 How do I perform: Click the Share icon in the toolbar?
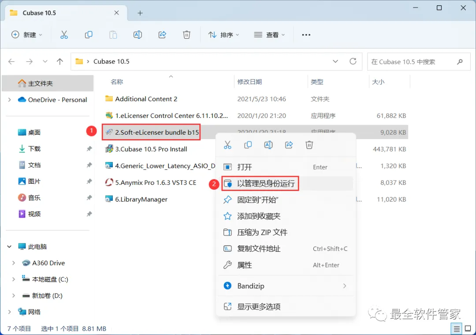[162, 35]
